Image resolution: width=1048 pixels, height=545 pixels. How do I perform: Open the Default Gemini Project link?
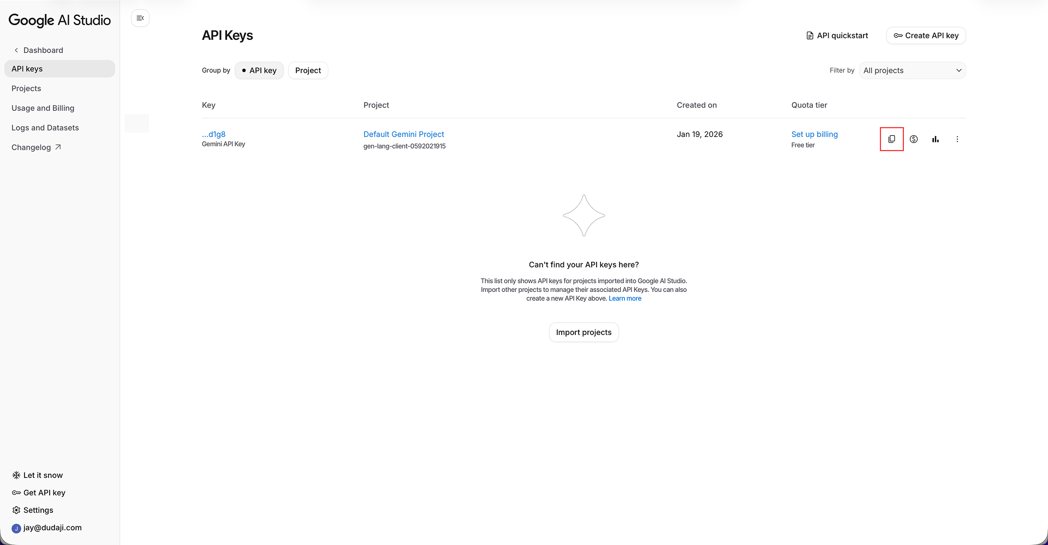point(403,134)
